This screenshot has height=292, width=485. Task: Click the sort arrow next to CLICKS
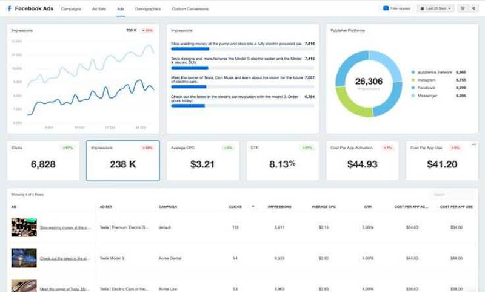253,207
